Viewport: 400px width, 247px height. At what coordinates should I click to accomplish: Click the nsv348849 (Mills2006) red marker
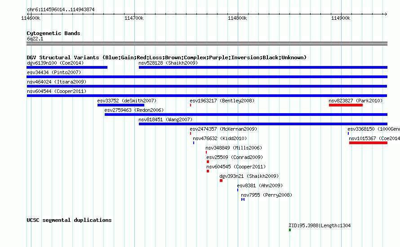coord(206,152)
